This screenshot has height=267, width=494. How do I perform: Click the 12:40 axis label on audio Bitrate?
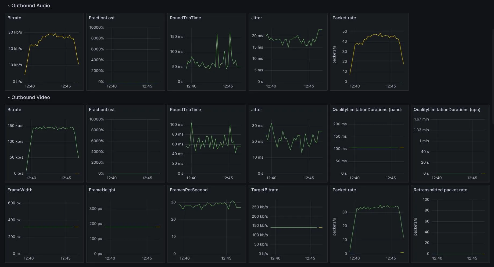[x=30, y=86]
